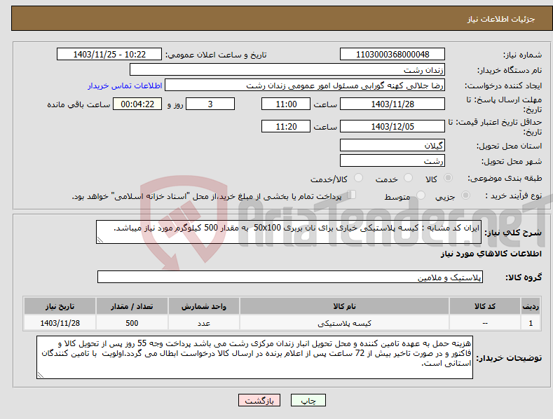Click the چاپ (print) button

(308, 400)
